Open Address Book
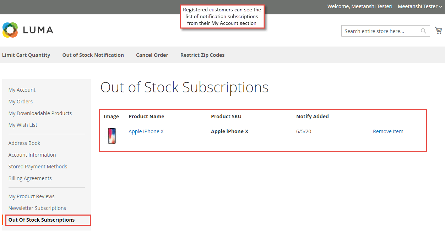Image resolution: width=445 pixels, height=233 pixels. (25, 143)
